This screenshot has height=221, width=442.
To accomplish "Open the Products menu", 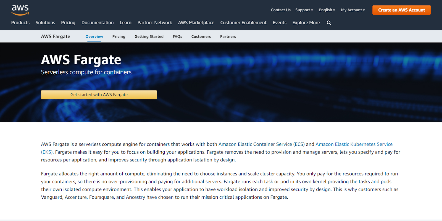I will [20, 23].
